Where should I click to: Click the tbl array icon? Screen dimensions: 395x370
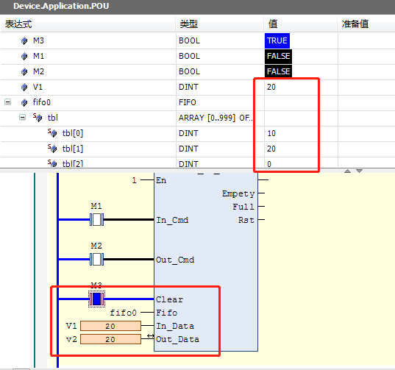[x=38, y=118]
